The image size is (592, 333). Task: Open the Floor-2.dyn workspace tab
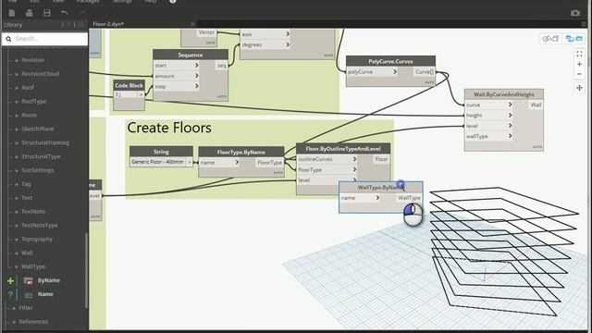pos(108,24)
